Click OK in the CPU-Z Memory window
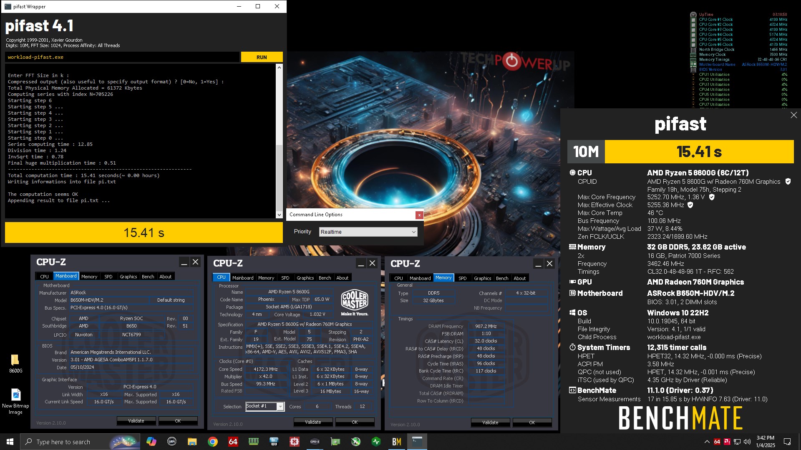 pyautogui.click(x=532, y=422)
